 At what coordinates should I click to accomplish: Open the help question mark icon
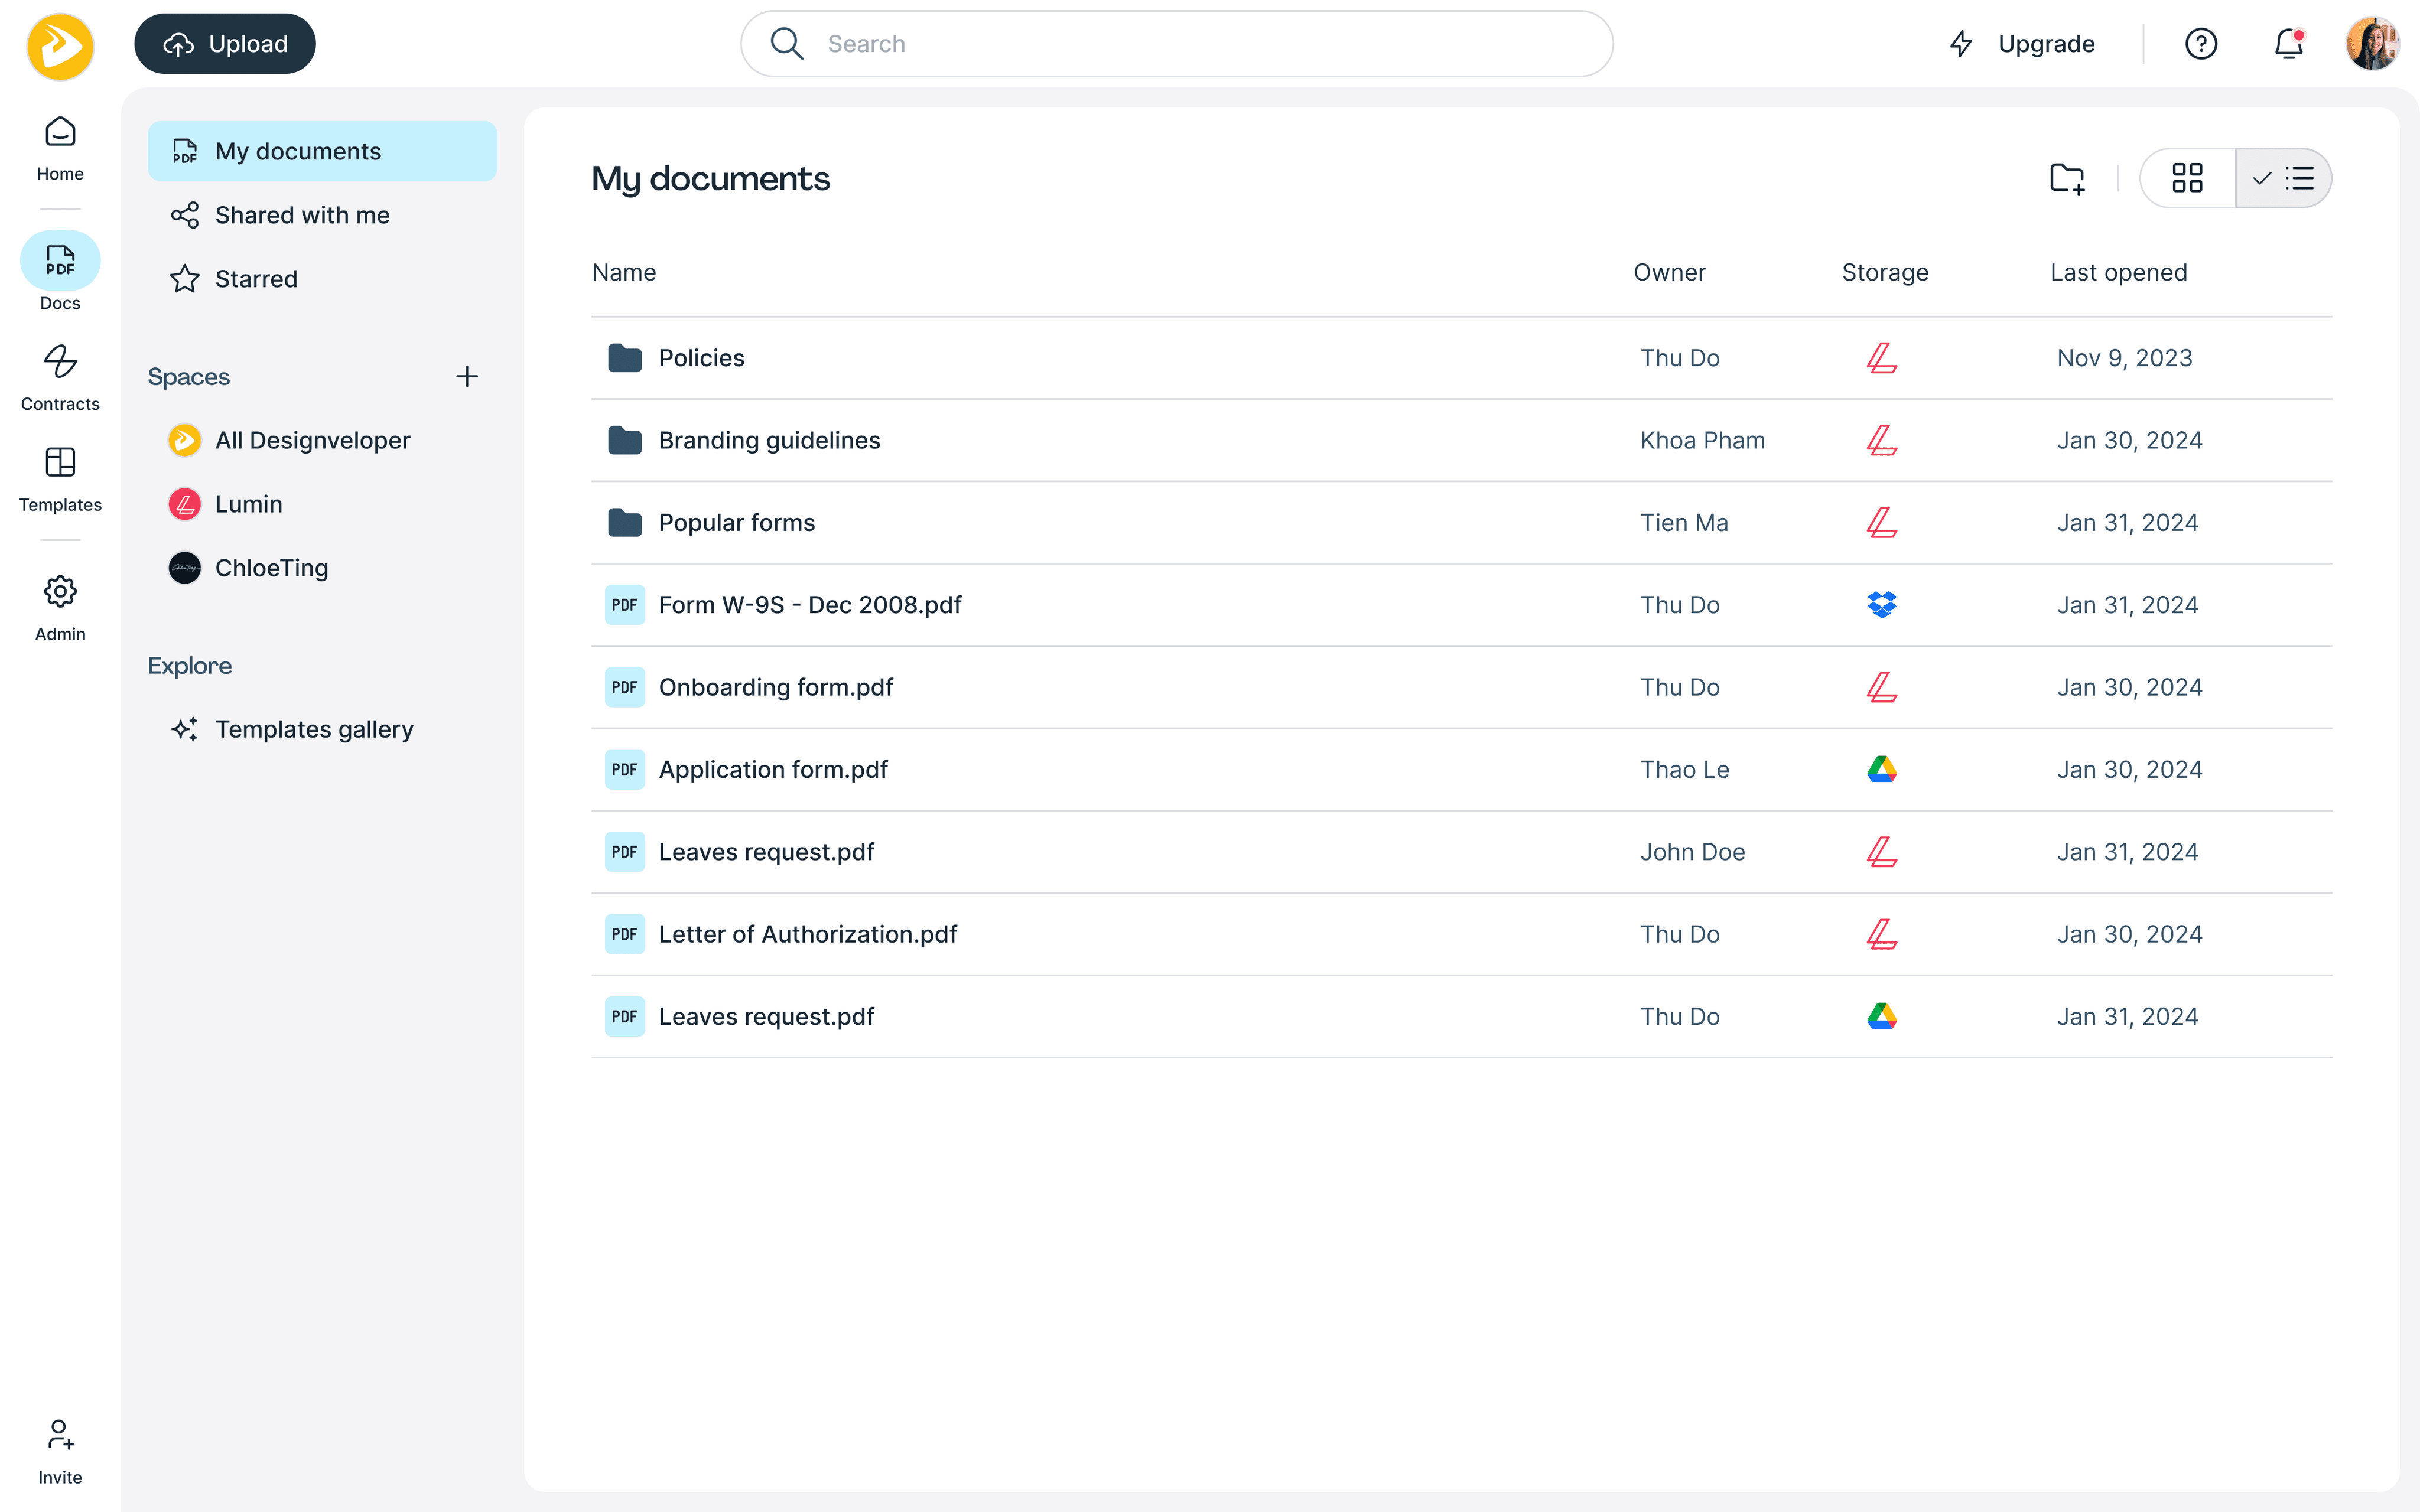click(2201, 44)
